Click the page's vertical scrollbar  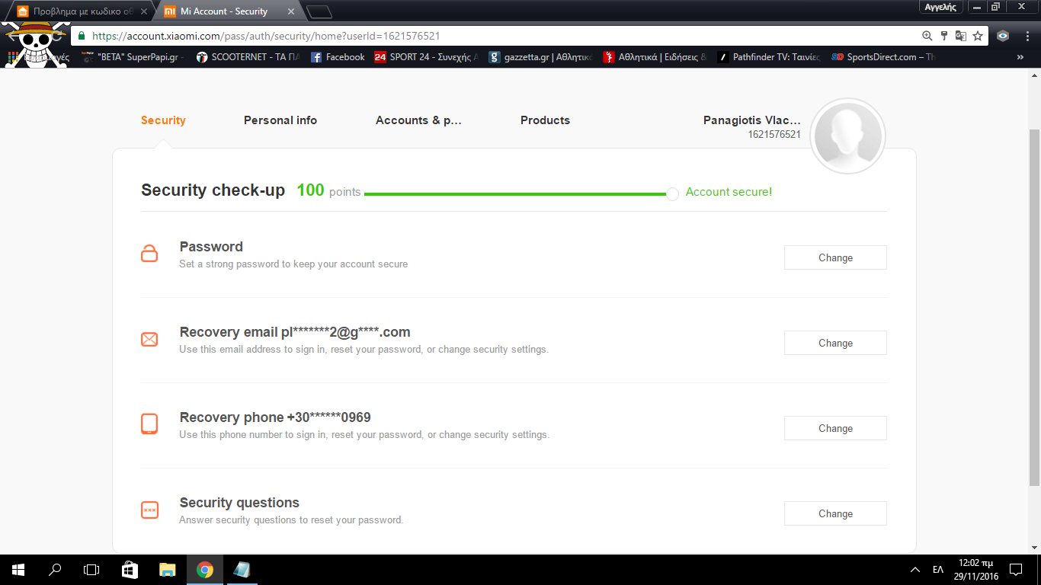pos(1034,308)
